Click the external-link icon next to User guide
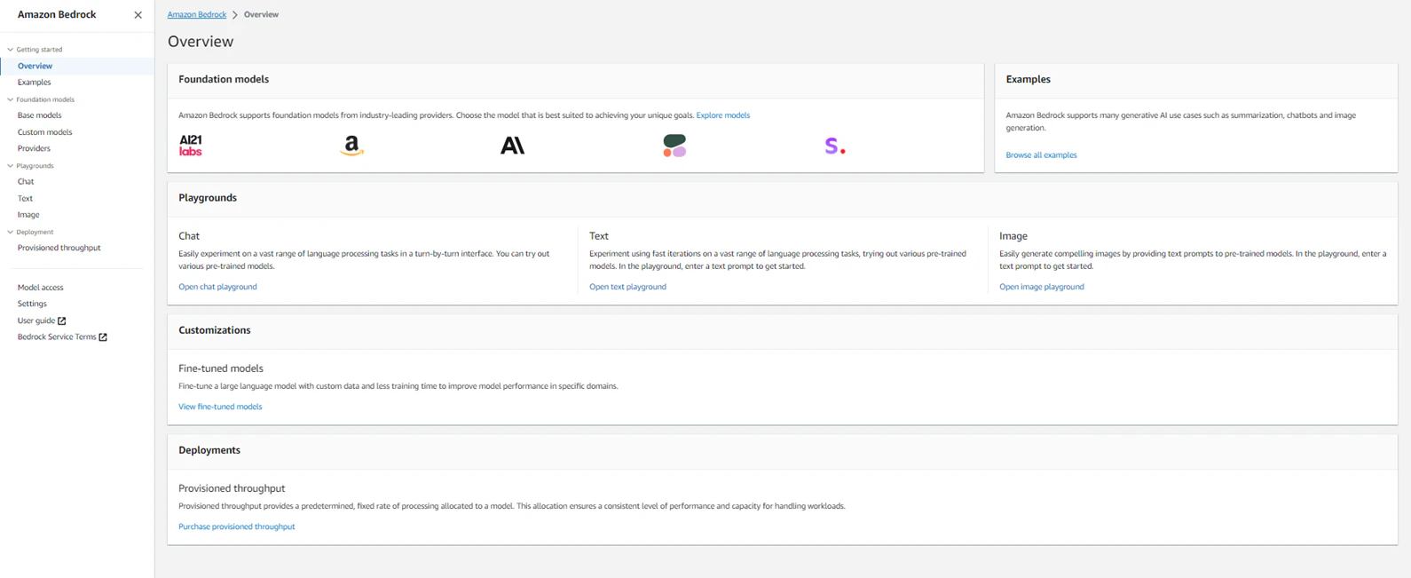The image size is (1411, 578). coord(62,321)
